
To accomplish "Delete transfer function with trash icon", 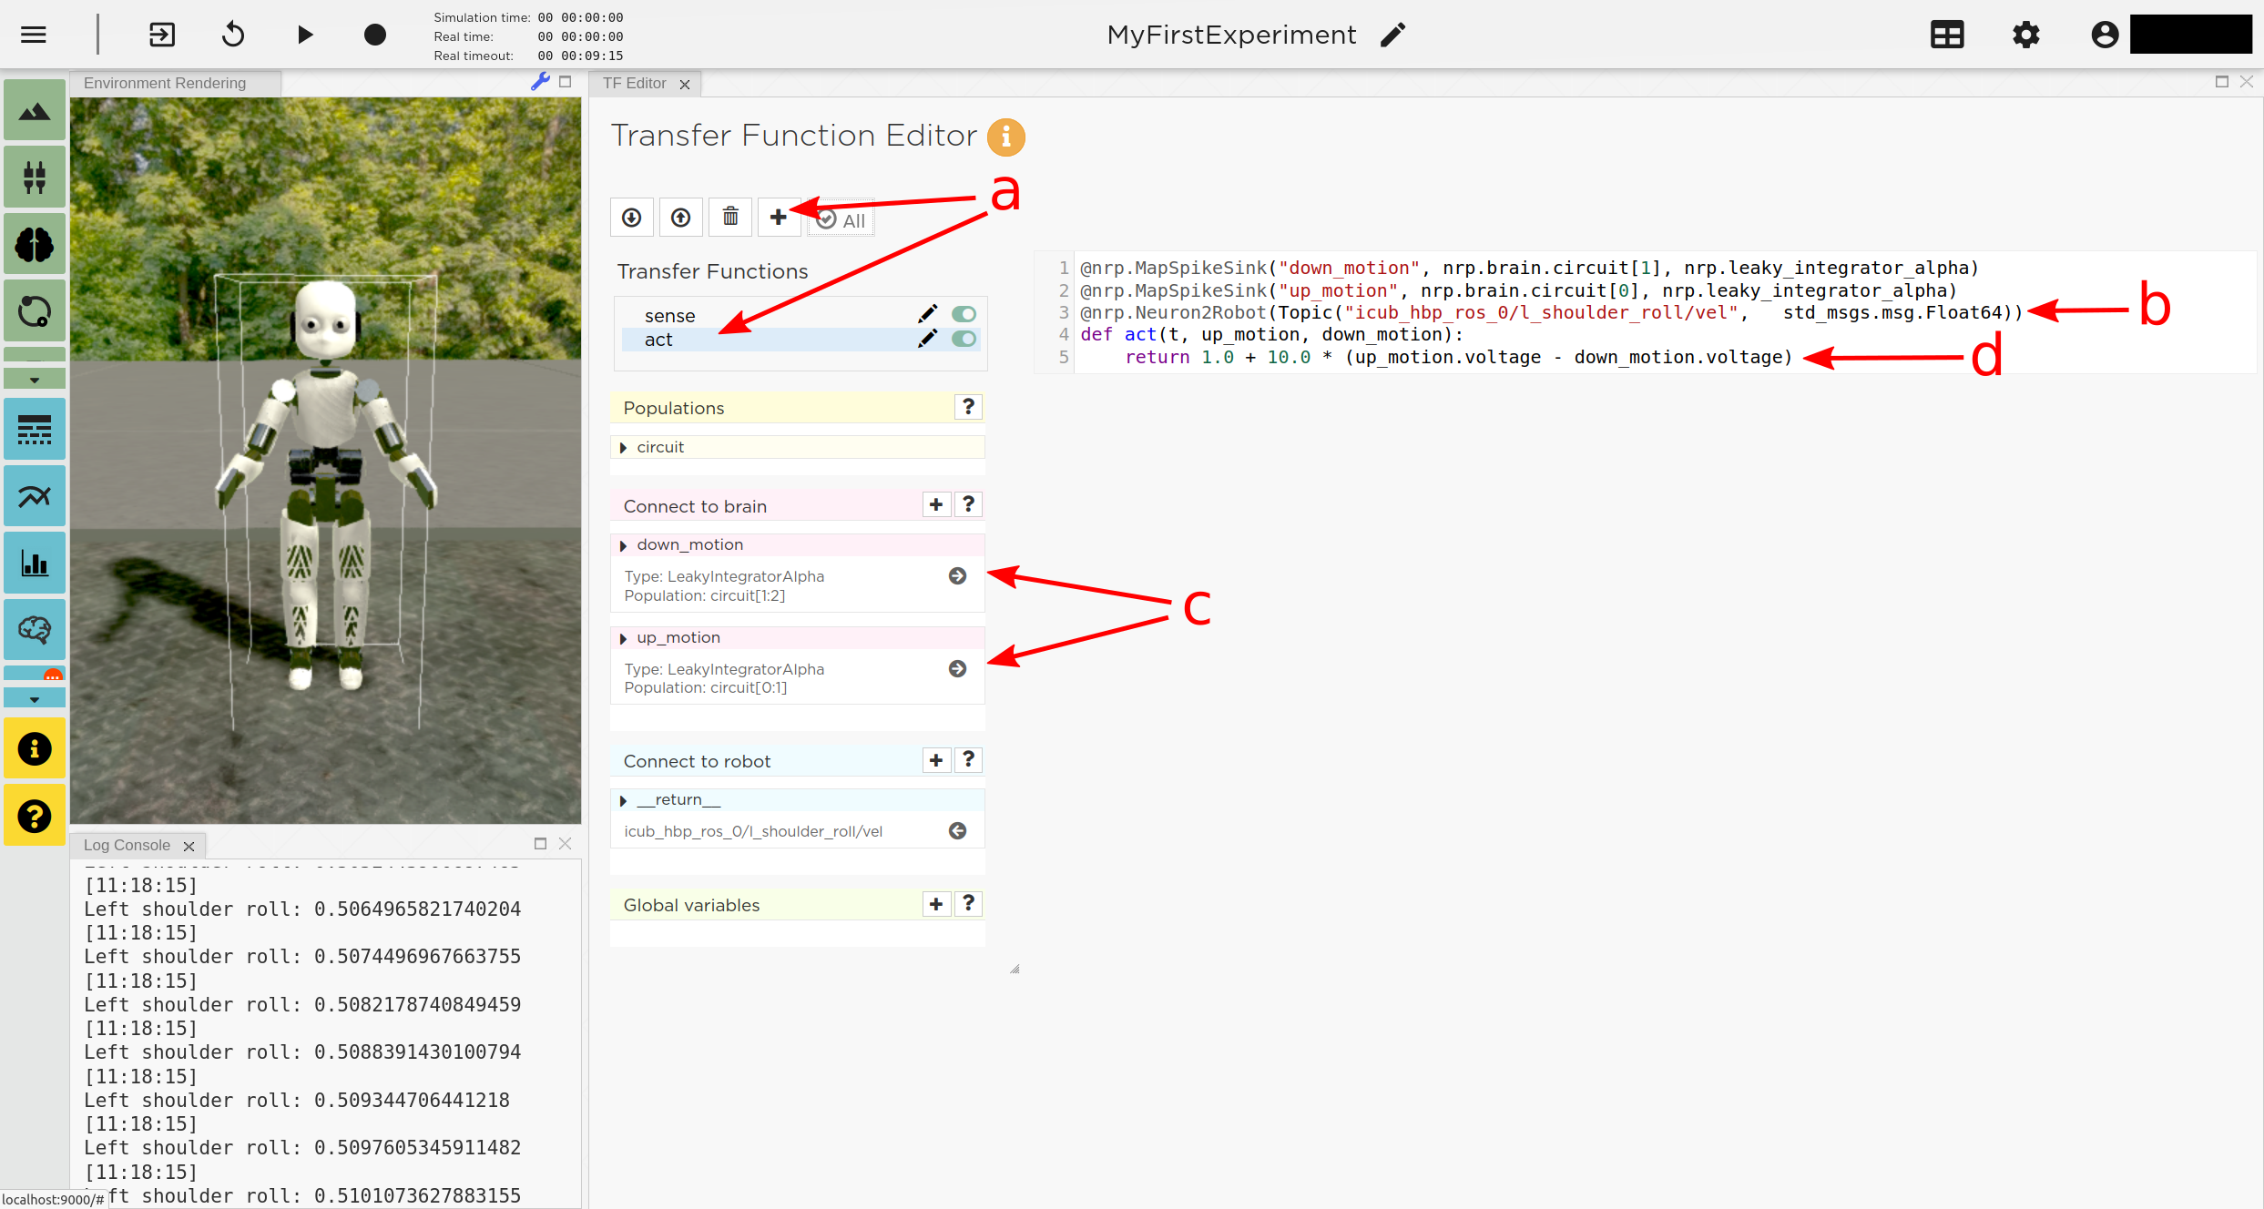I will (730, 218).
